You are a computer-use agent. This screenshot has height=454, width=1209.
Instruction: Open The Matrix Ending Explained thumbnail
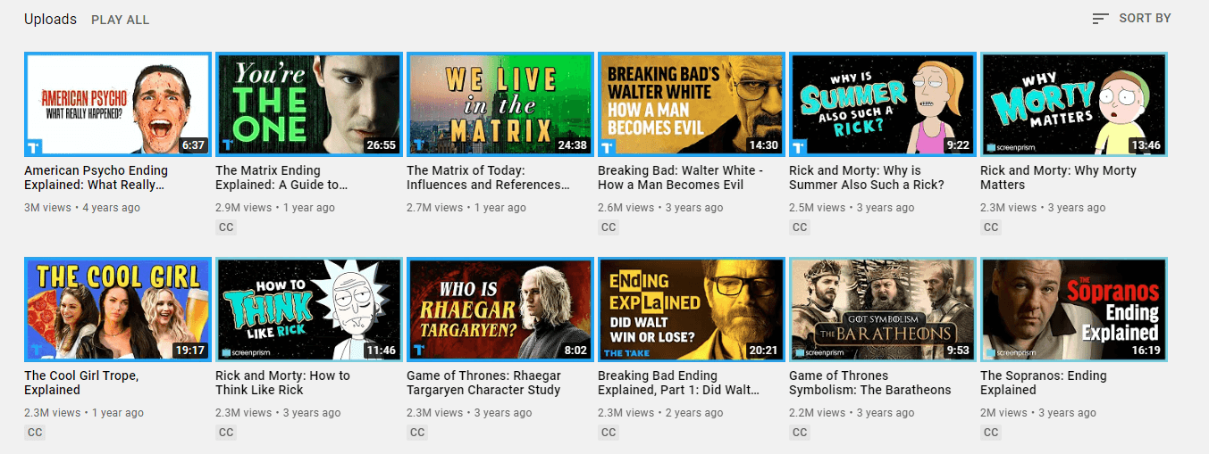(309, 104)
